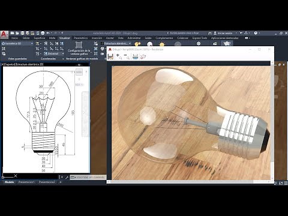Select the Visualizar ribbon tab
Image resolution: width=288 pixels, height=216 pixels.
point(64,38)
